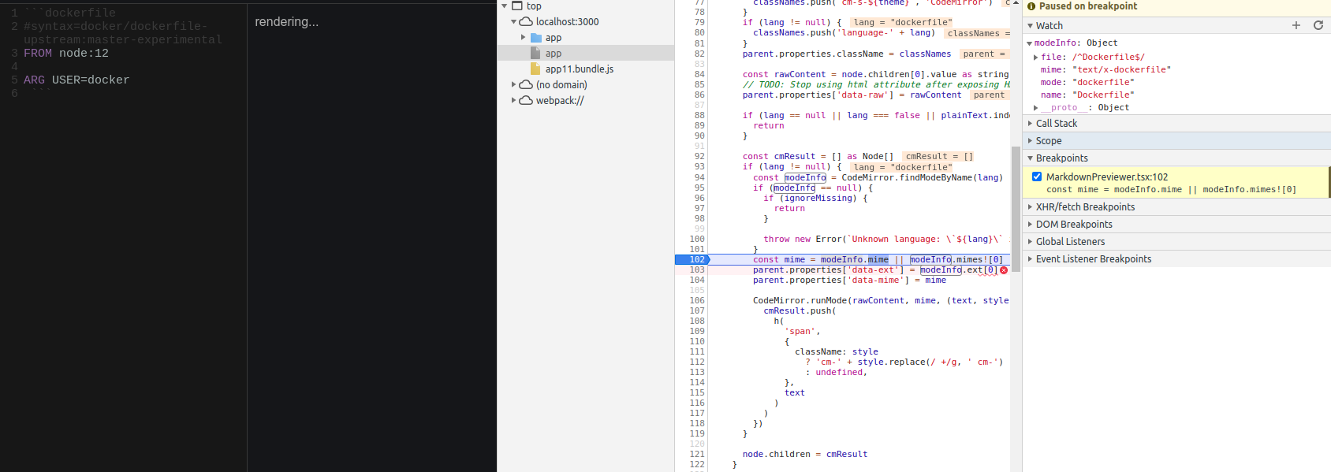Expand the Call Stack section
Viewport: 1331px width, 472px height.
pos(1030,124)
